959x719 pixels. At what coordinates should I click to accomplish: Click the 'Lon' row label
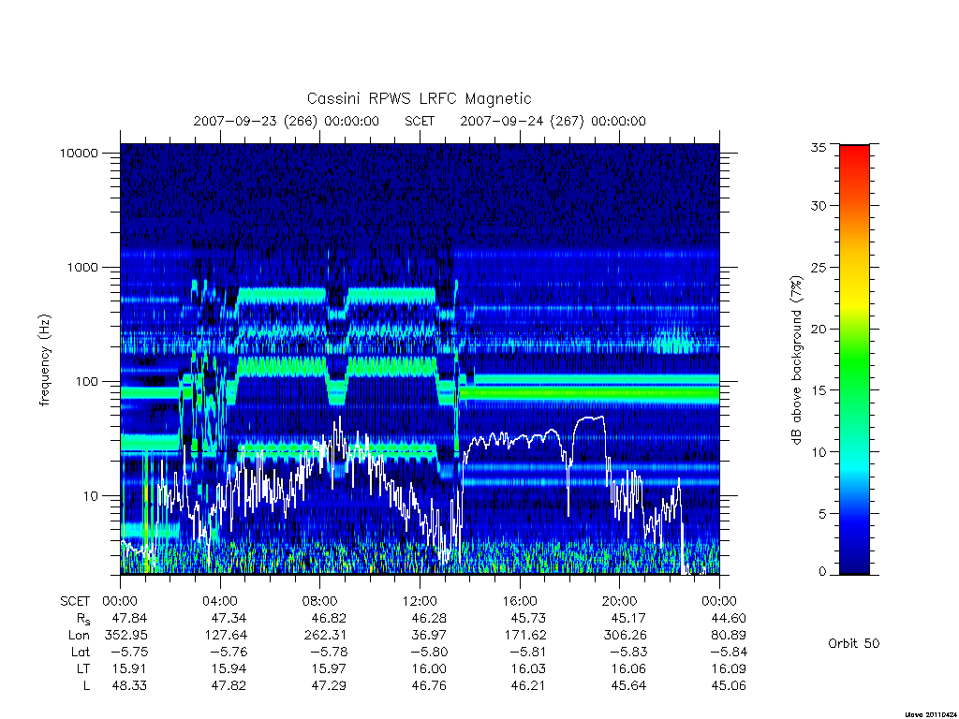tap(79, 636)
